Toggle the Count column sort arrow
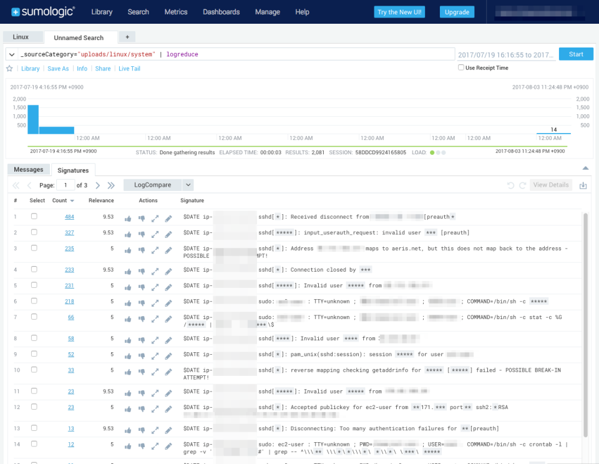The width and height of the screenshot is (599, 464). pyautogui.click(x=73, y=200)
